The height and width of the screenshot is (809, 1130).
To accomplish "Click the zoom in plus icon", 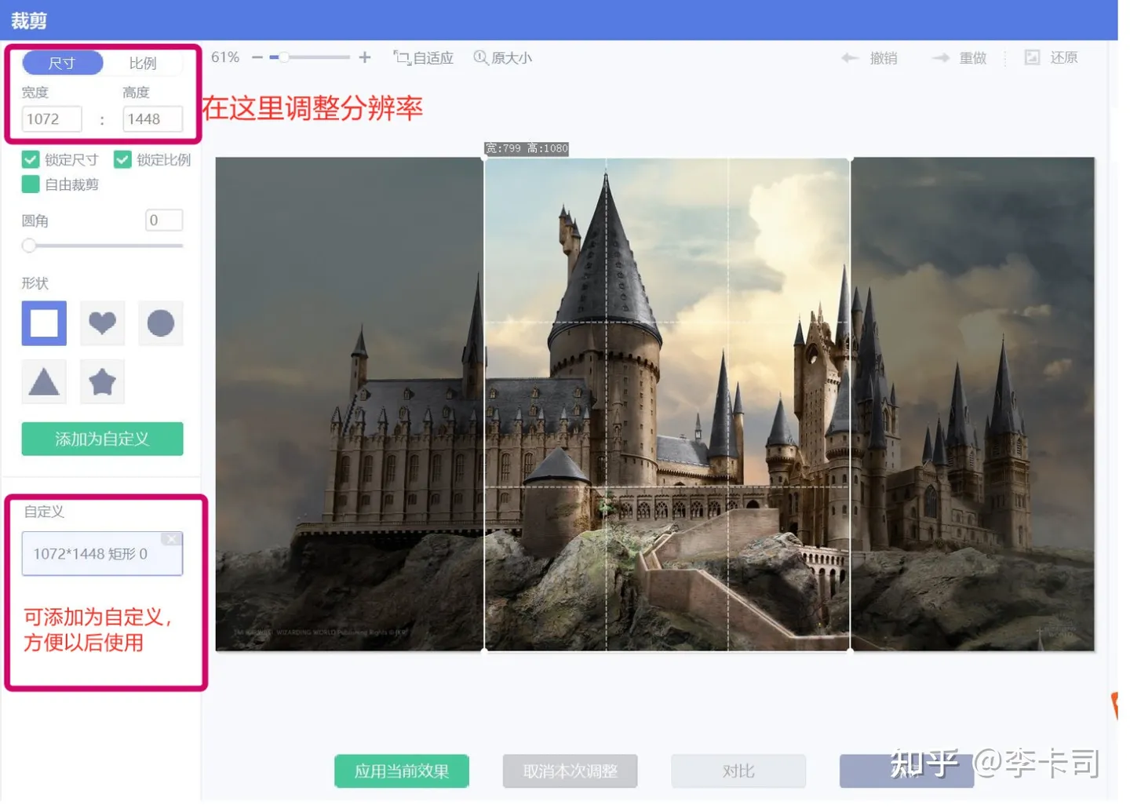I will [365, 57].
